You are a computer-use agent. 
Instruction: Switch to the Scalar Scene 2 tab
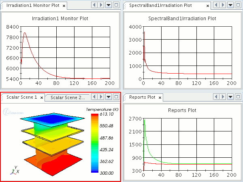68,97
